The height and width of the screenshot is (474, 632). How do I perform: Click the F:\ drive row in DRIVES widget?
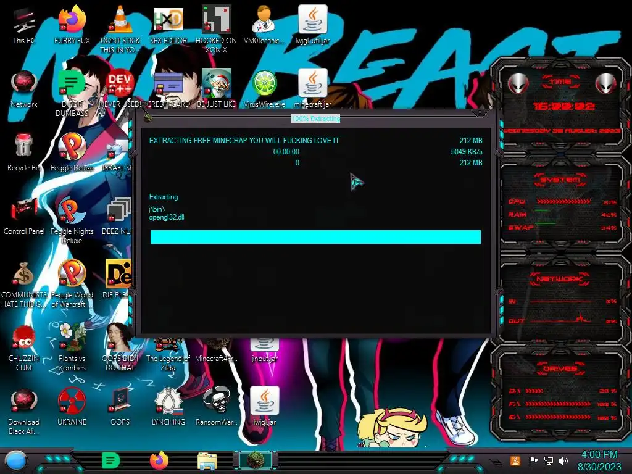(x=562, y=404)
